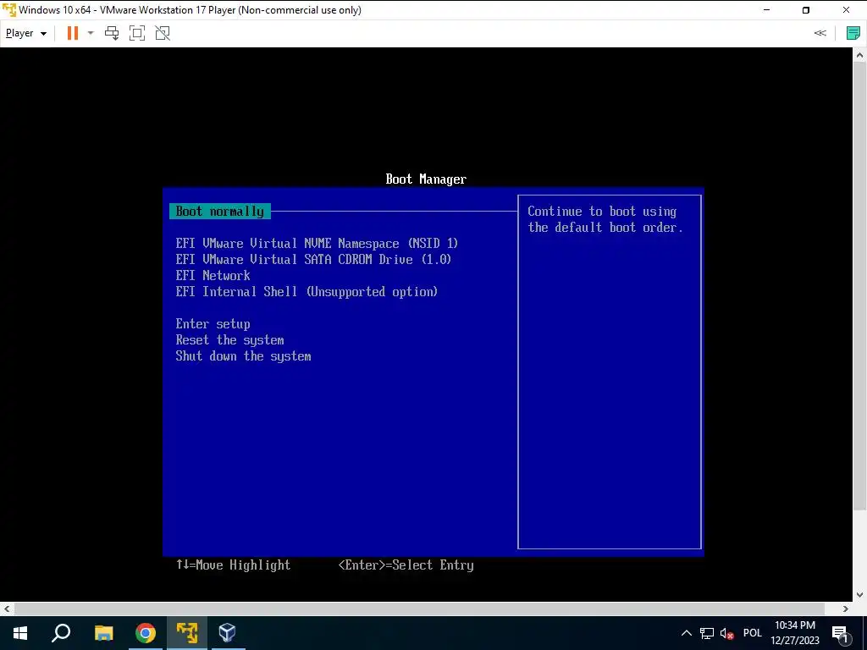Maximize the VMware Player window

click(806, 10)
